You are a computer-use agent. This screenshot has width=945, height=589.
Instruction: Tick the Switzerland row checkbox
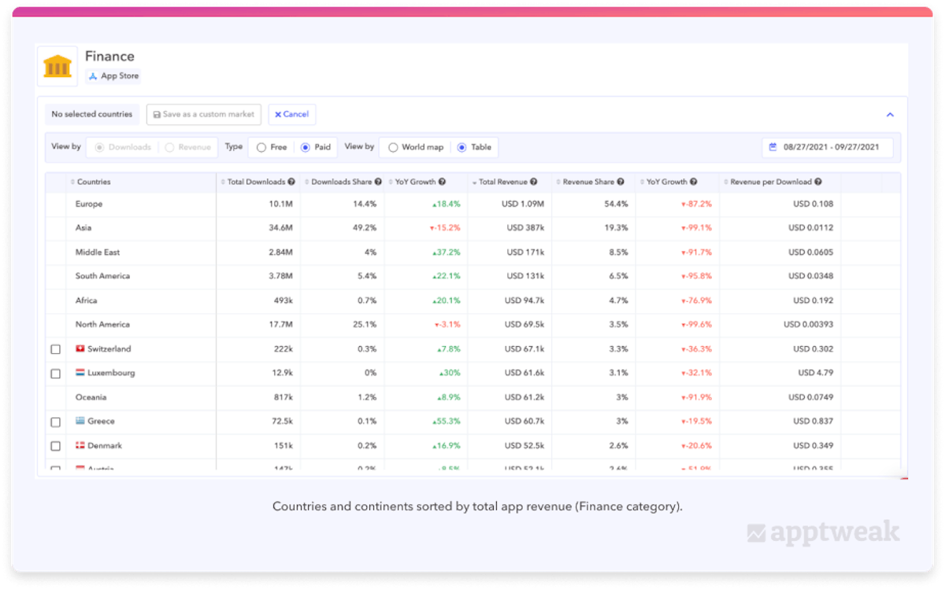56,349
